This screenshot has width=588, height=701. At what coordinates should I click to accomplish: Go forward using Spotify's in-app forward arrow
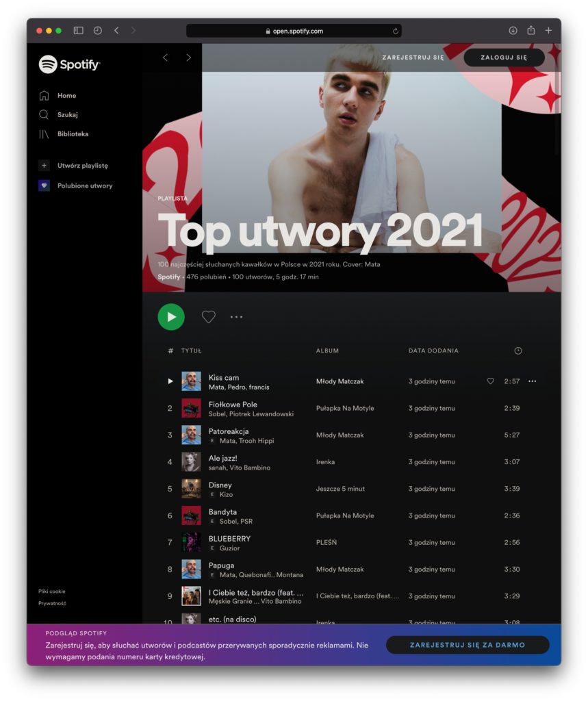click(x=188, y=58)
